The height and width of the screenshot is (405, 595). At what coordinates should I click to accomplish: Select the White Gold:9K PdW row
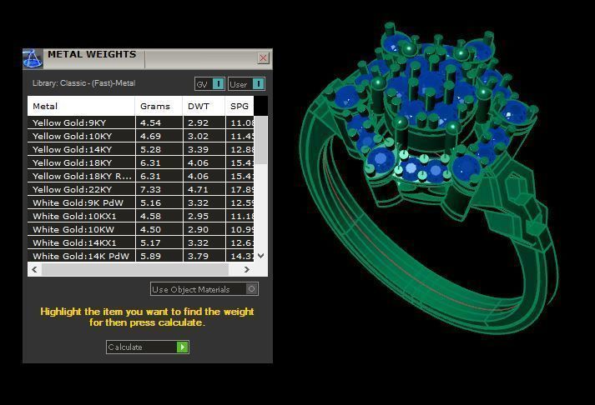tap(141, 202)
